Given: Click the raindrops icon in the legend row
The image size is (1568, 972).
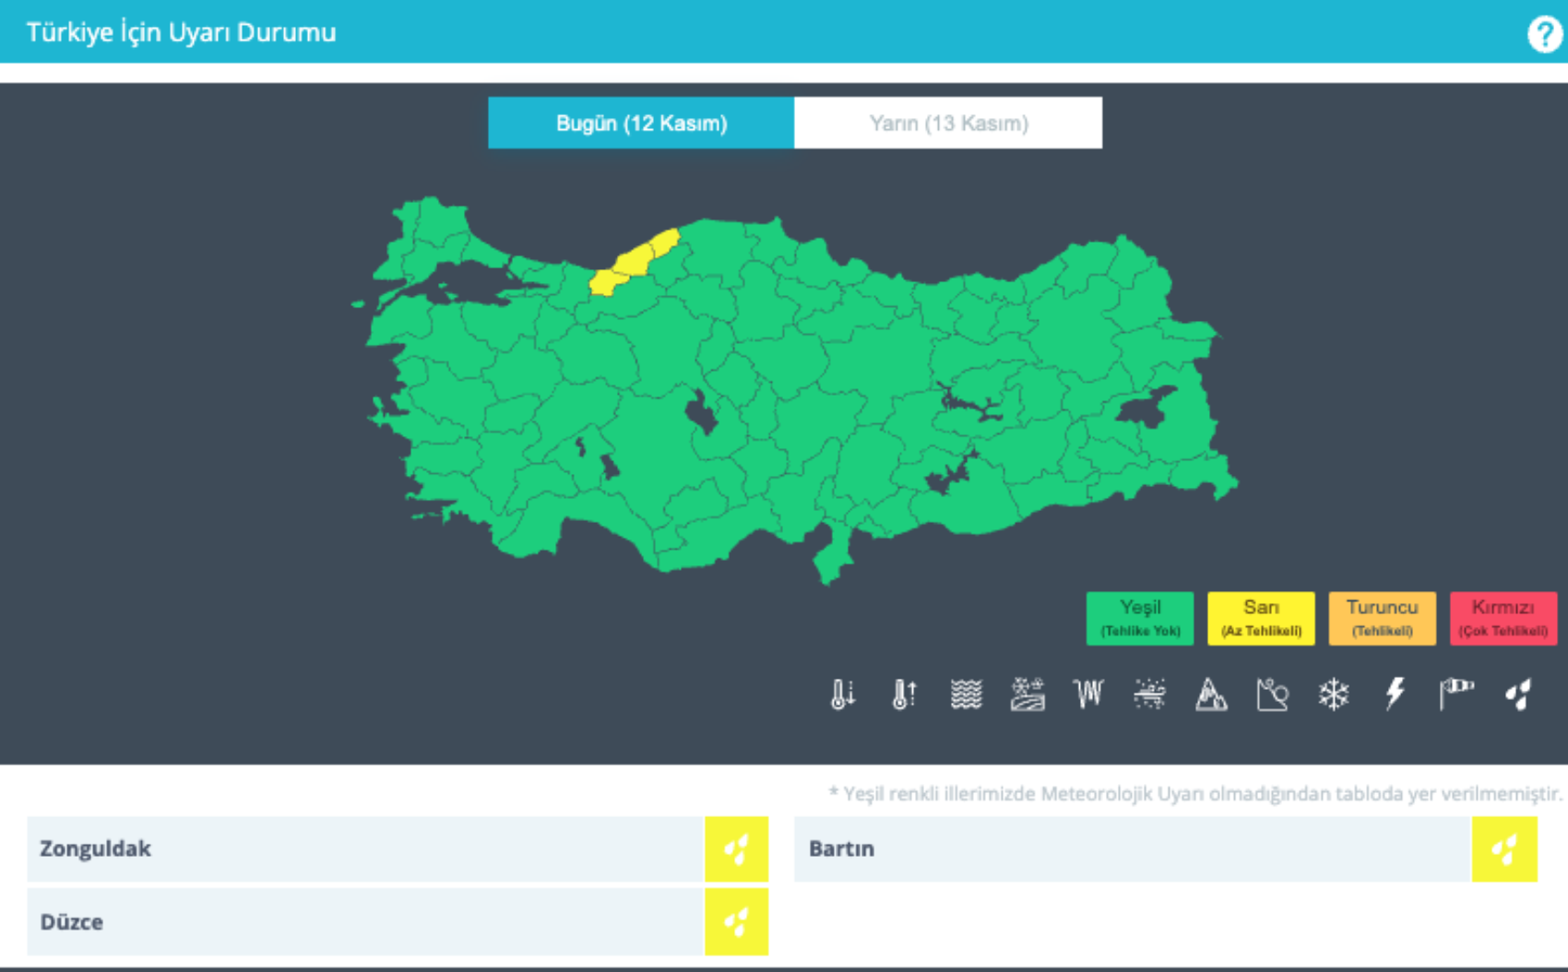Looking at the screenshot, I should point(1518,694).
